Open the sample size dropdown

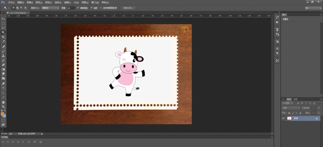pyautogui.click(x=50, y=8)
